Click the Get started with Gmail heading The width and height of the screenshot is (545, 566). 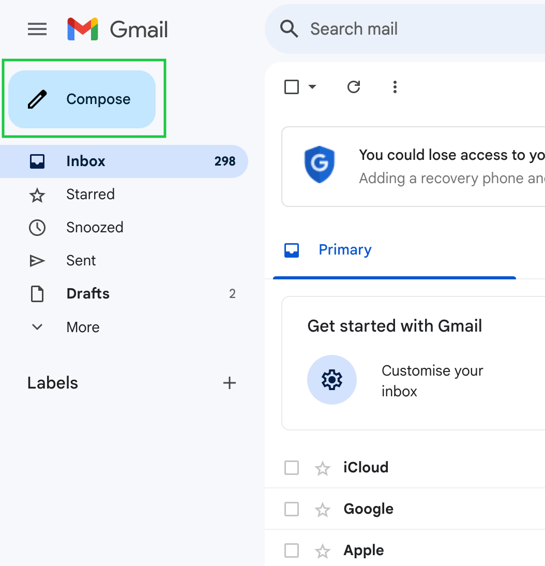(x=395, y=326)
